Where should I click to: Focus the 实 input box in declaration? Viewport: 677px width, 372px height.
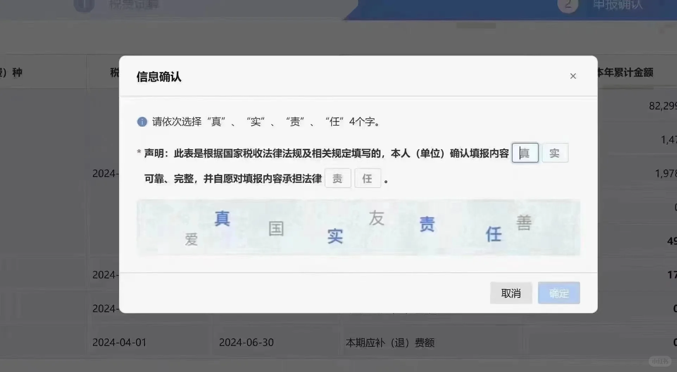(x=555, y=153)
